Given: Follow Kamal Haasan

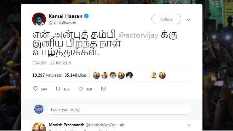Looking at the screenshot, I should click(x=166, y=19).
